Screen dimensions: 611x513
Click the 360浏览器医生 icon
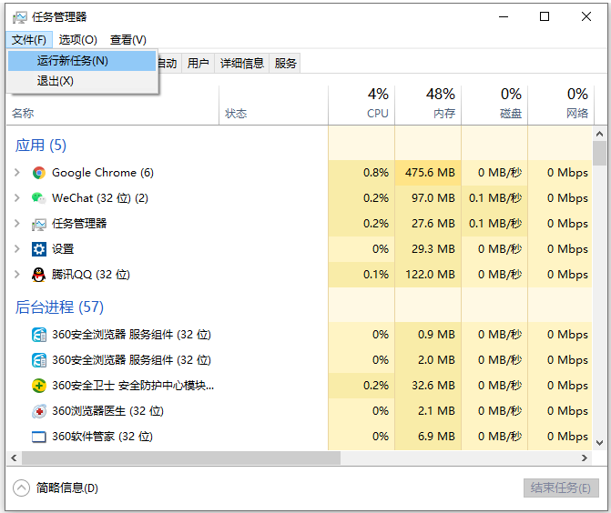point(39,411)
